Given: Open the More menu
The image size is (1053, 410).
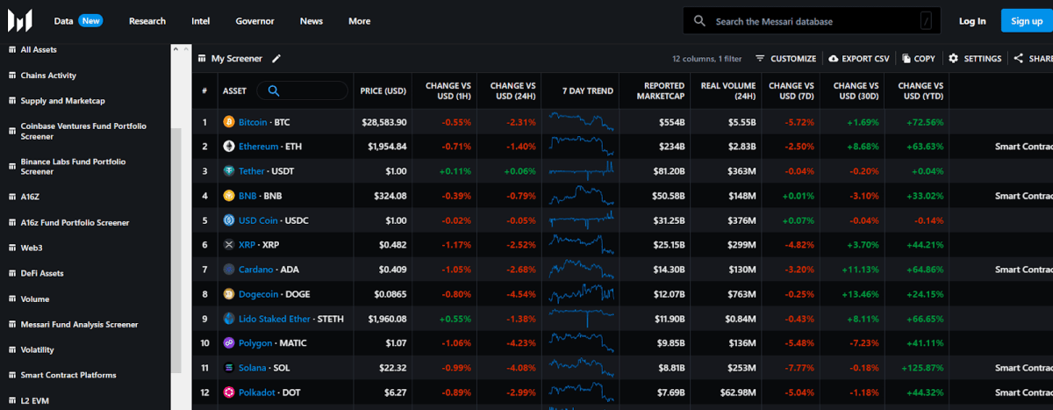Looking at the screenshot, I should [359, 21].
